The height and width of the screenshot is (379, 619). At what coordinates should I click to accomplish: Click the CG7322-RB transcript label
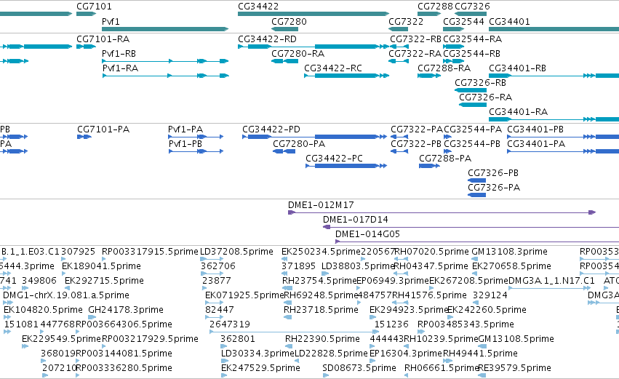(x=415, y=39)
